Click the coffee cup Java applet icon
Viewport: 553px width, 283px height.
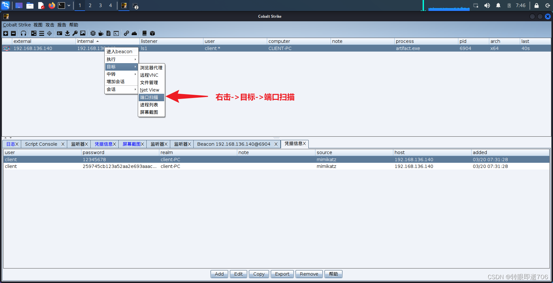coord(101,33)
